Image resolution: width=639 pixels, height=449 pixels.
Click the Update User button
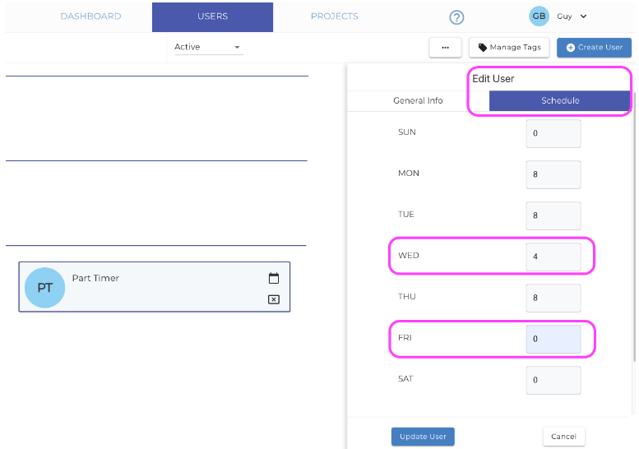pos(423,437)
